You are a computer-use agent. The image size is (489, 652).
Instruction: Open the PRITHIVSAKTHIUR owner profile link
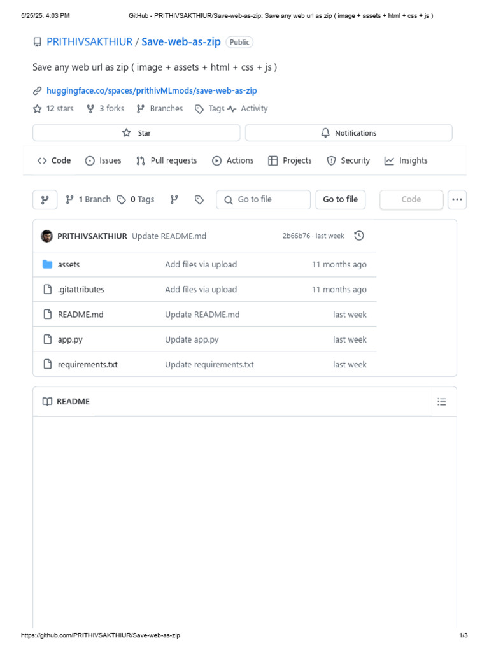pyautogui.click(x=89, y=42)
